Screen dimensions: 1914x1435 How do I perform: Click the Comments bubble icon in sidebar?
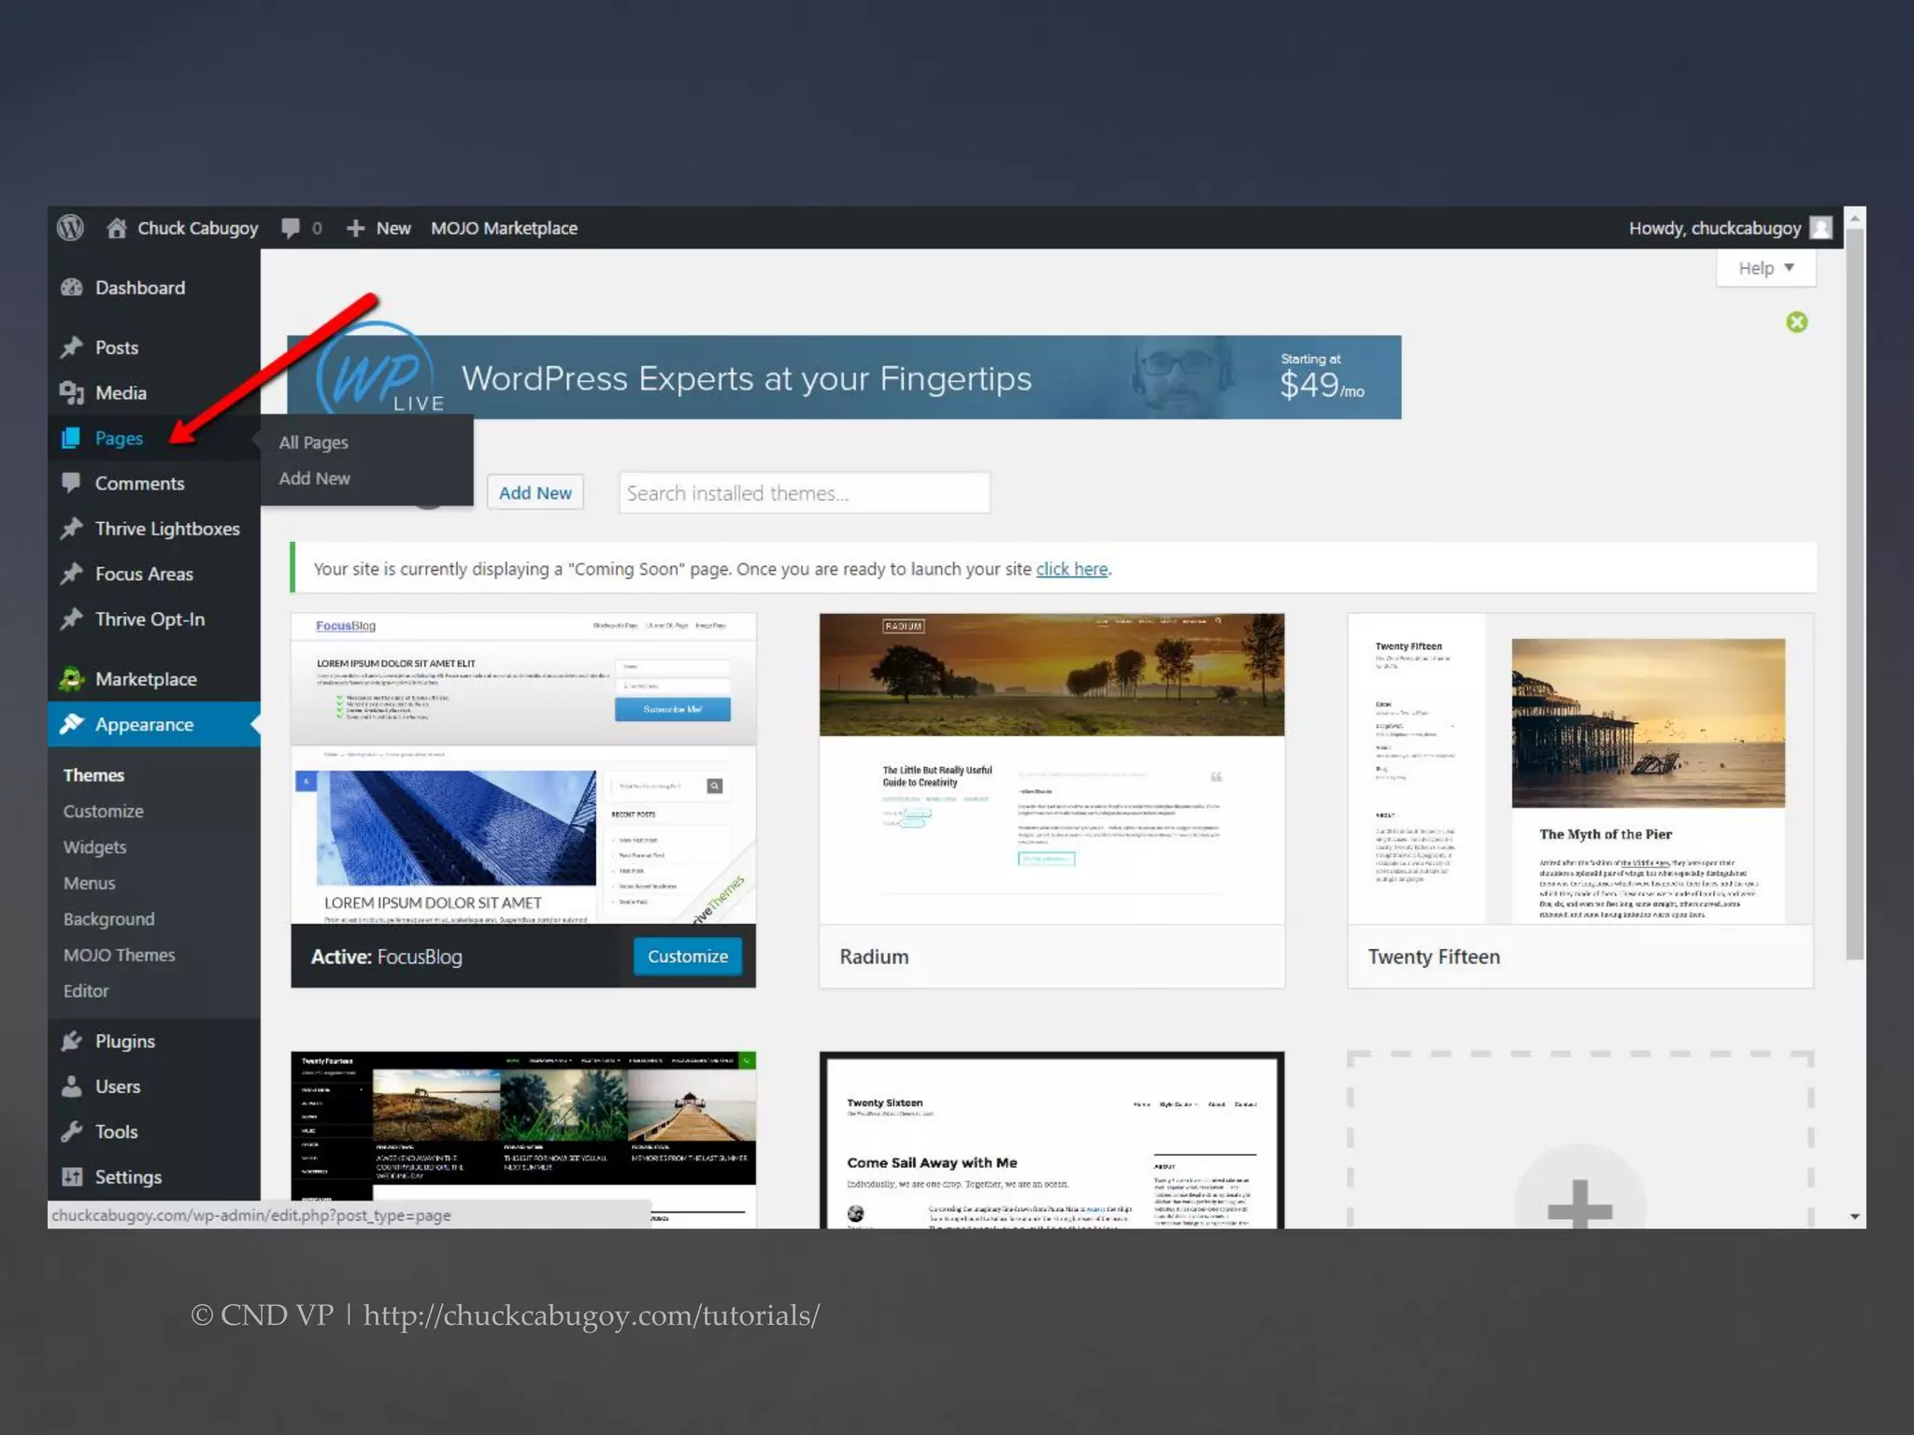pos(71,483)
